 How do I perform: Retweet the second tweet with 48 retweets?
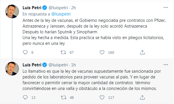[x=63, y=97]
